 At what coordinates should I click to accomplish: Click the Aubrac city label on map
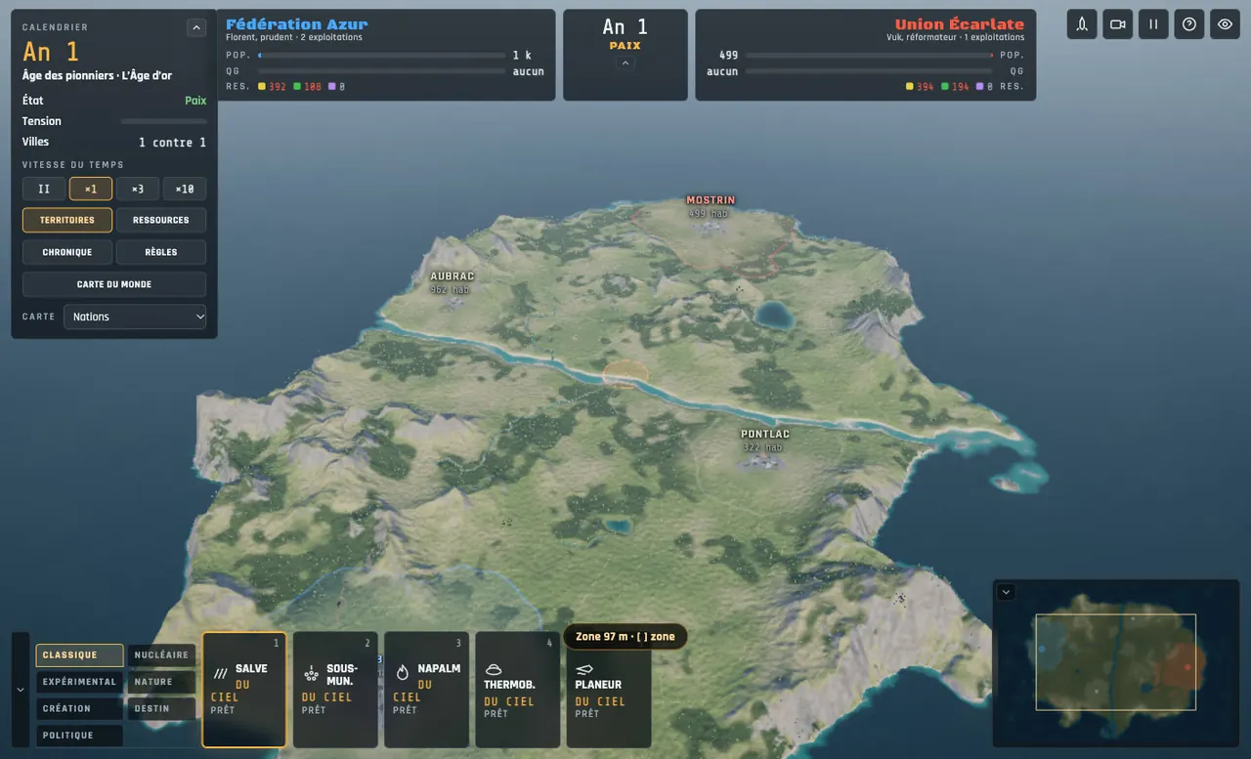pyautogui.click(x=452, y=276)
